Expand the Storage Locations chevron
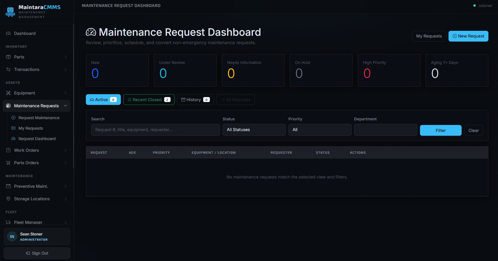 (65, 199)
